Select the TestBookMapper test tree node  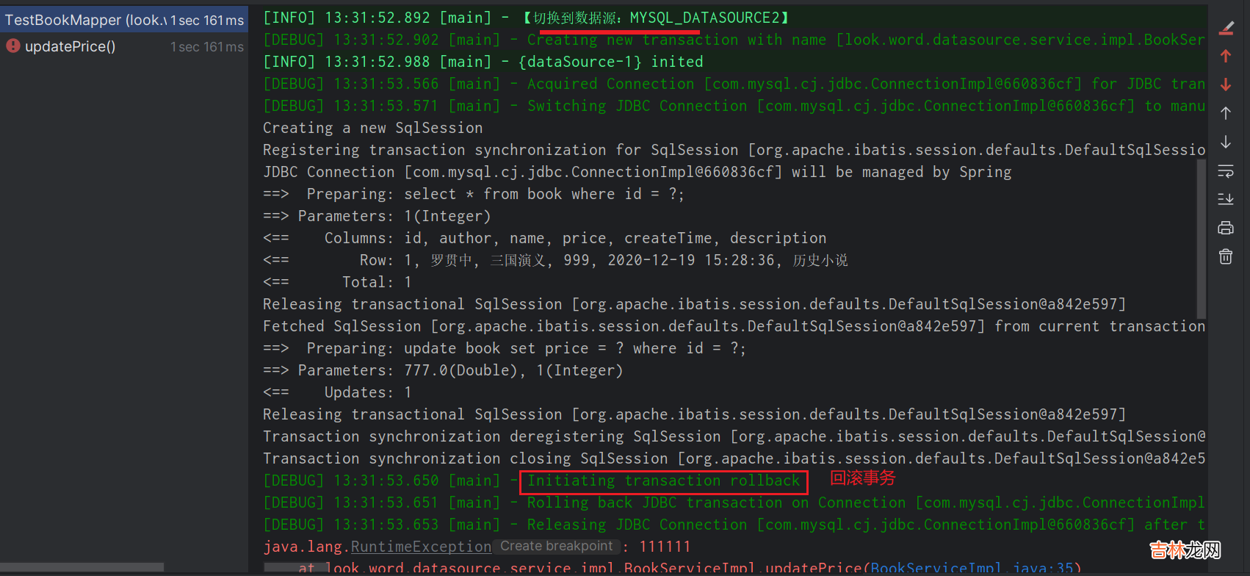(124, 21)
